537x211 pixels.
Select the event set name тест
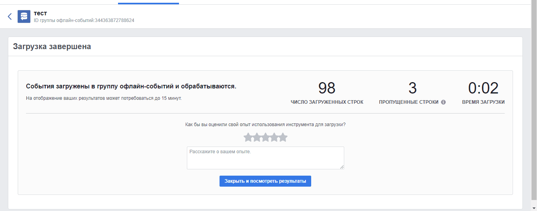[41, 13]
